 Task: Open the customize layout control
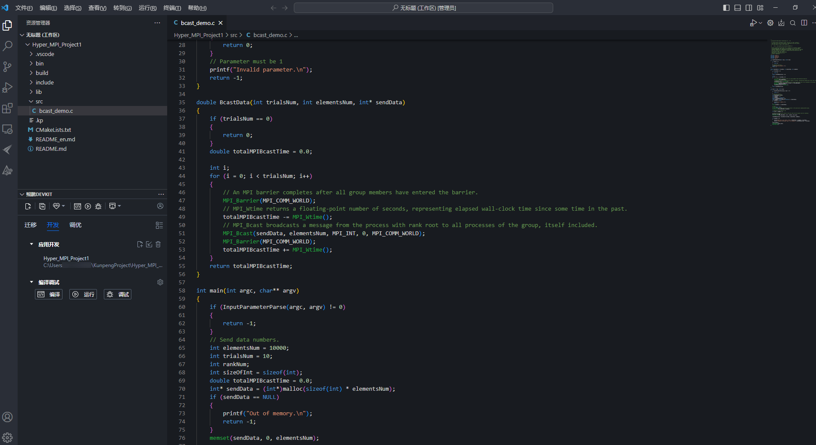pyautogui.click(x=760, y=8)
